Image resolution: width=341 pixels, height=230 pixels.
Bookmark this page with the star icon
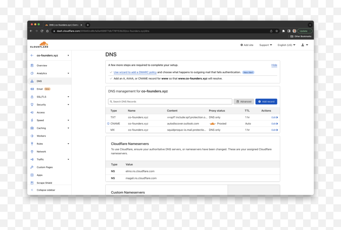(277, 31)
